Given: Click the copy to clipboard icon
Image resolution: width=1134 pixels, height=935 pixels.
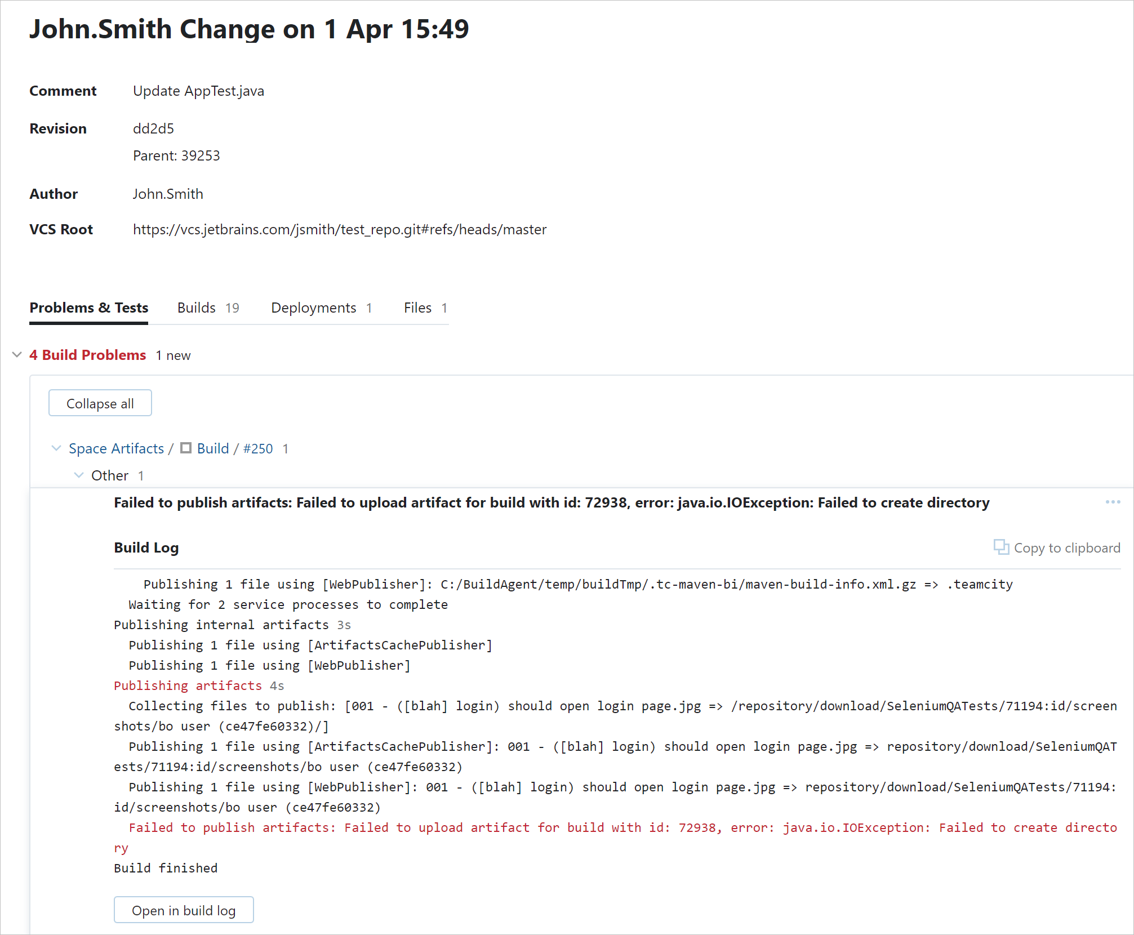Looking at the screenshot, I should (x=1000, y=547).
